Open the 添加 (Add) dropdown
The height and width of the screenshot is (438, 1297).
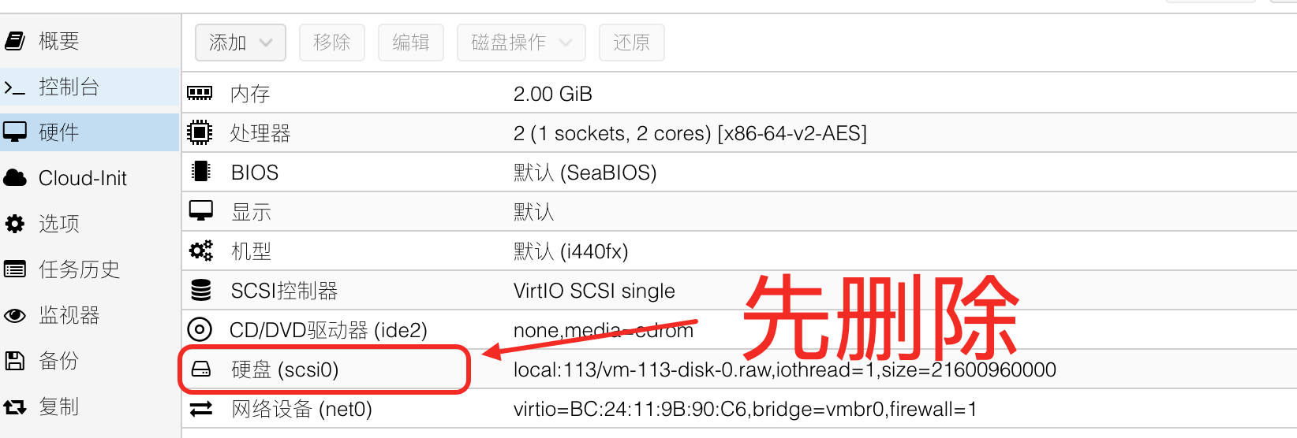(x=240, y=43)
